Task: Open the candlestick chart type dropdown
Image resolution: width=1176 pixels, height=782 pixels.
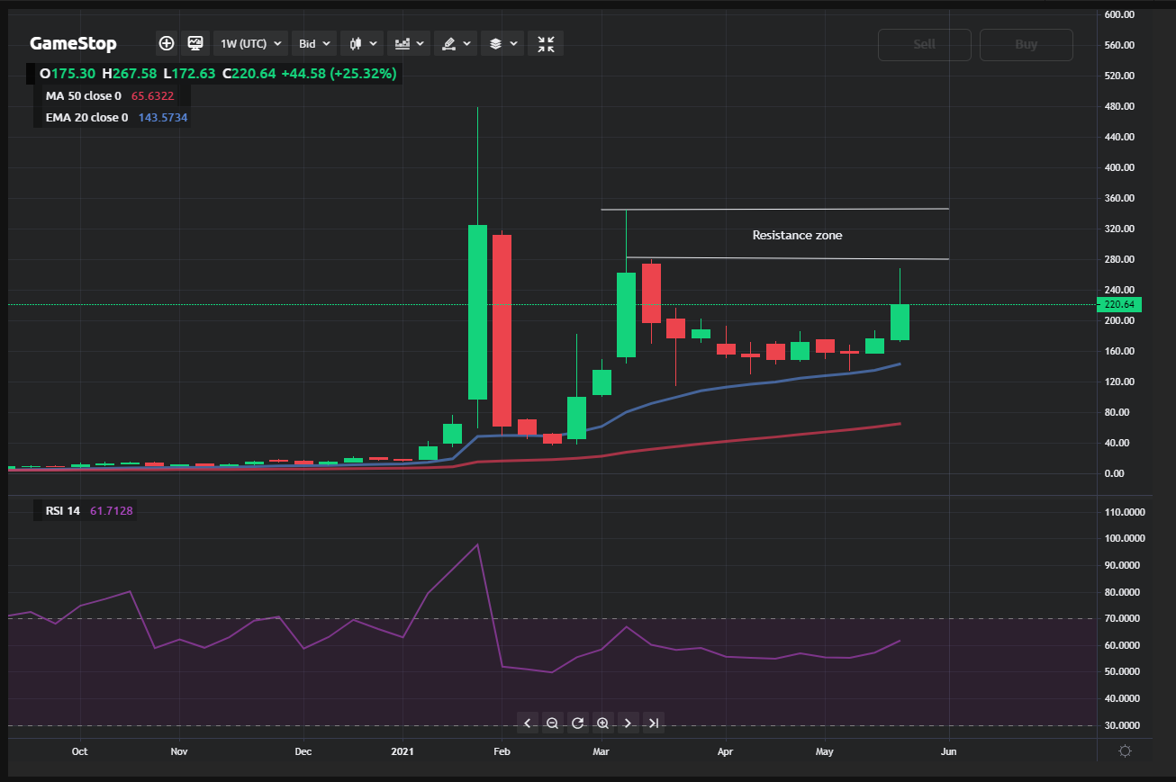Action: click(362, 43)
